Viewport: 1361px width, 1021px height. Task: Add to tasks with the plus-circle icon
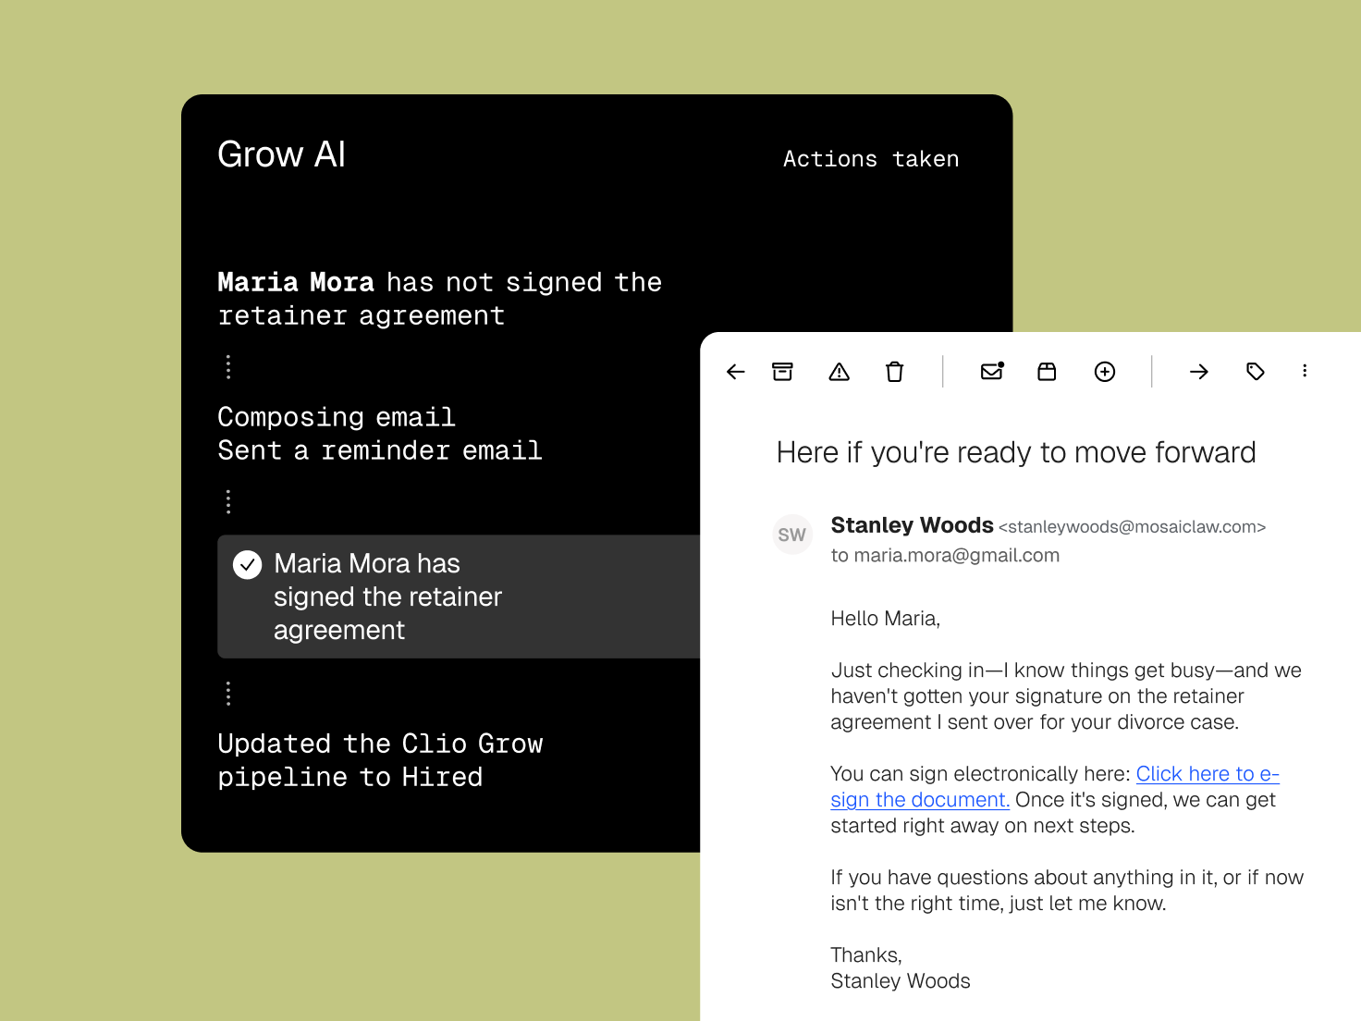pos(1105,372)
